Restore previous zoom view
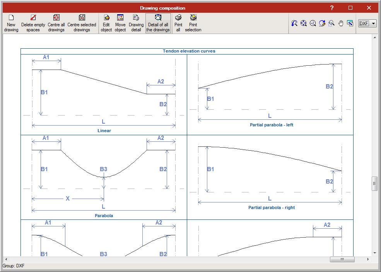 click(294, 24)
